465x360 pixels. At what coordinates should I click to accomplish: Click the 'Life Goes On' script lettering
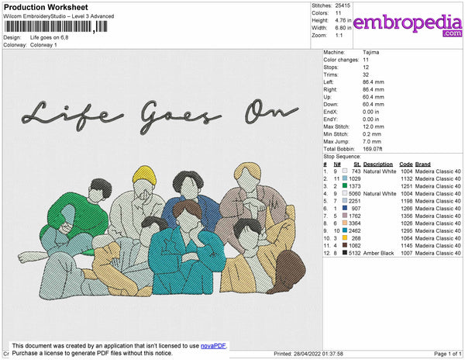(x=160, y=116)
